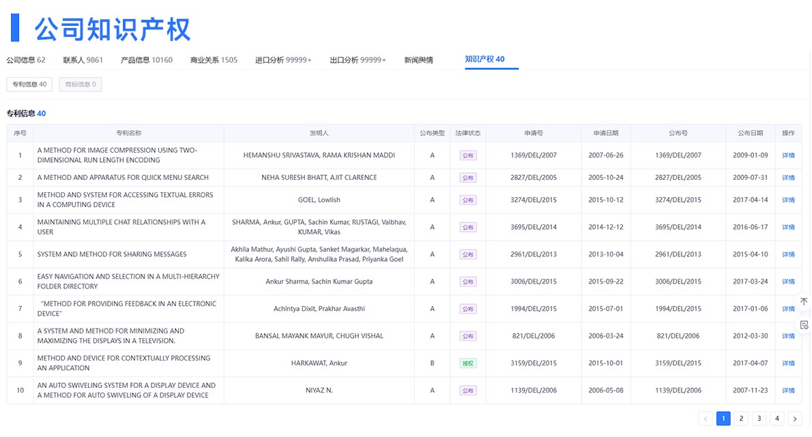Open 详情 for the image compression patent

[x=788, y=155]
